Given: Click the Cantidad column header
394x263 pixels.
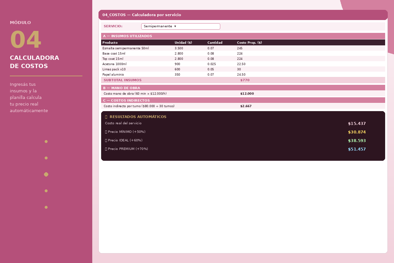Looking at the screenshot, I should pyautogui.click(x=215, y=43).
